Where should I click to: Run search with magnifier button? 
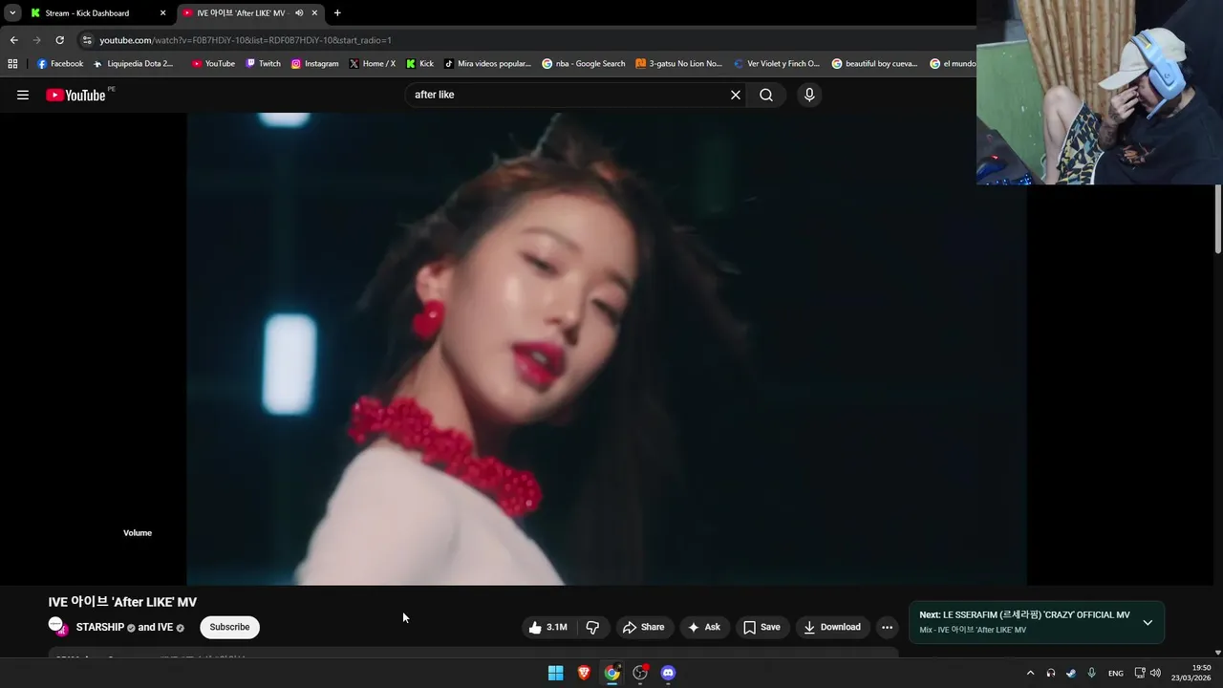coord(766,95)
